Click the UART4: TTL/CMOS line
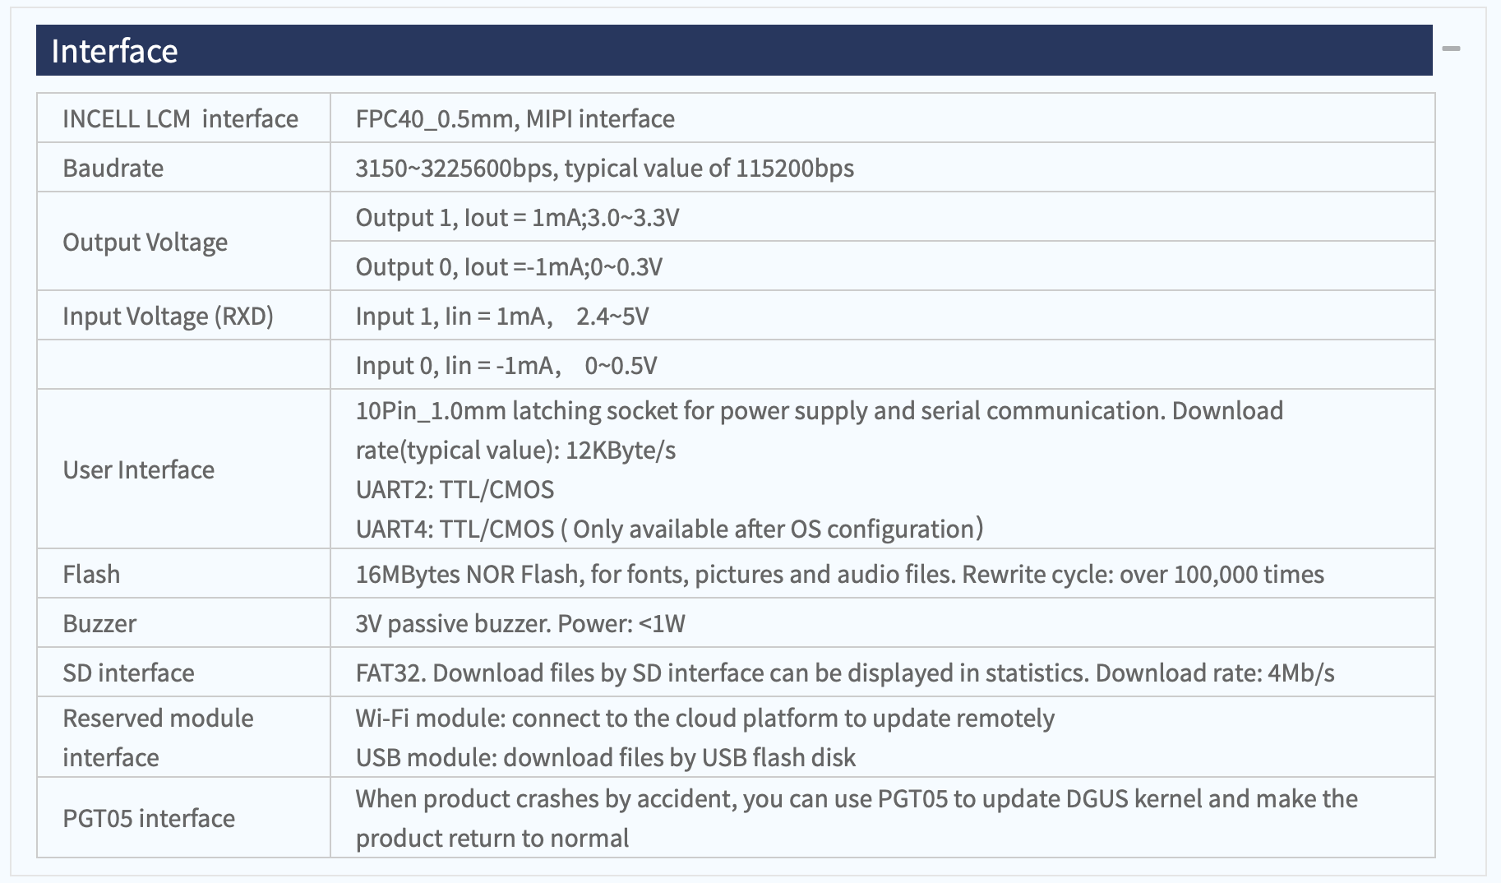Screen dimensions: 1501x883 pyautogui.click(x=669, y=529)
